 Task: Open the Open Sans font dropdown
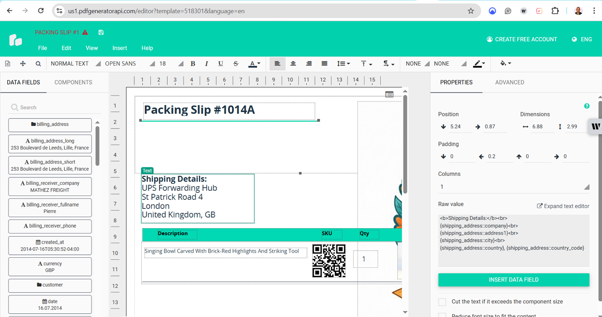pyautogui.click(x=130, y=63)
